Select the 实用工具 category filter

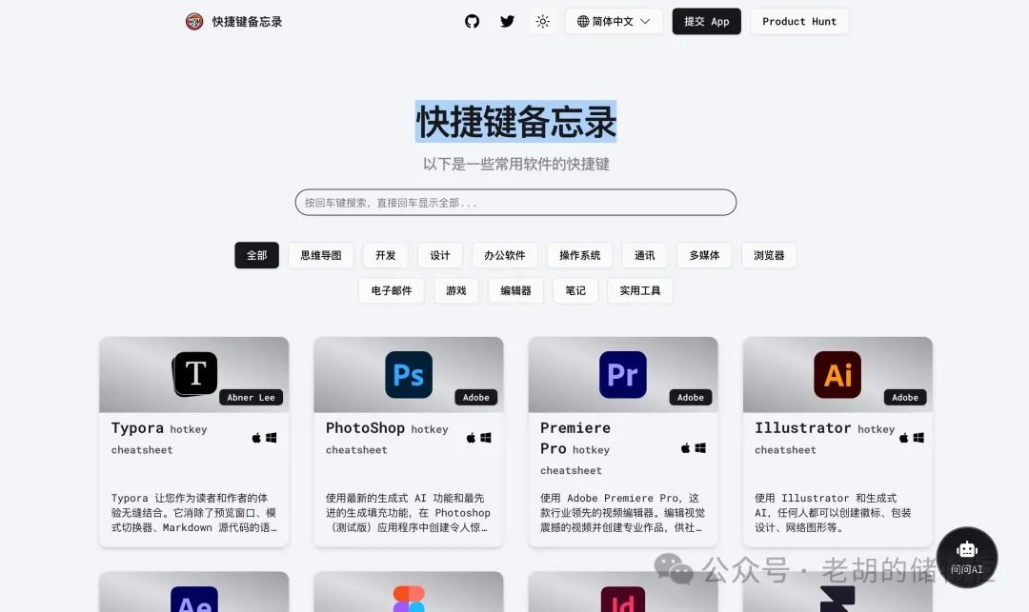pyautogui.click(x=640, y=291)
